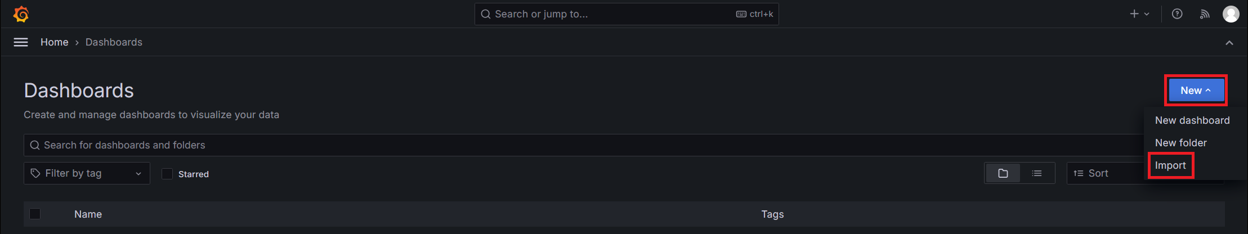
Task: Open the hamburger navigation menu
Action: [21, 42]
